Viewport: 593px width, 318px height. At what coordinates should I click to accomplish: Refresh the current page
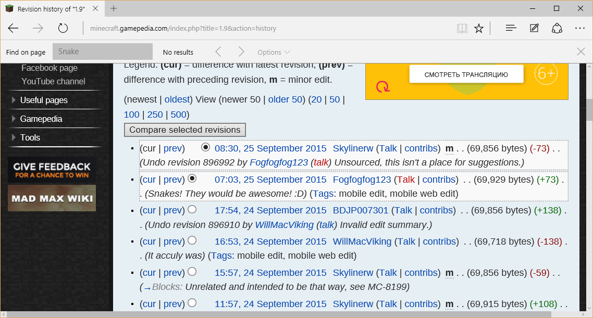click(x=63, y=28)
